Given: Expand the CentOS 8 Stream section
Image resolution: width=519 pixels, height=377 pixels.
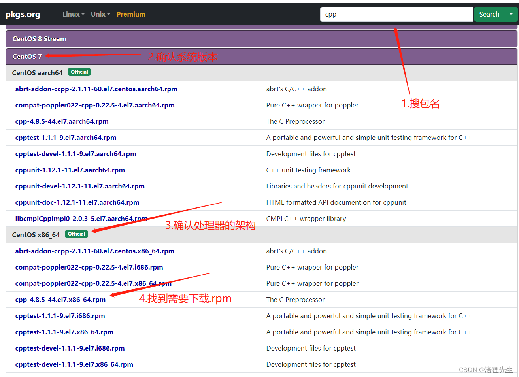Looking at the screenshot, I should 262,39.
